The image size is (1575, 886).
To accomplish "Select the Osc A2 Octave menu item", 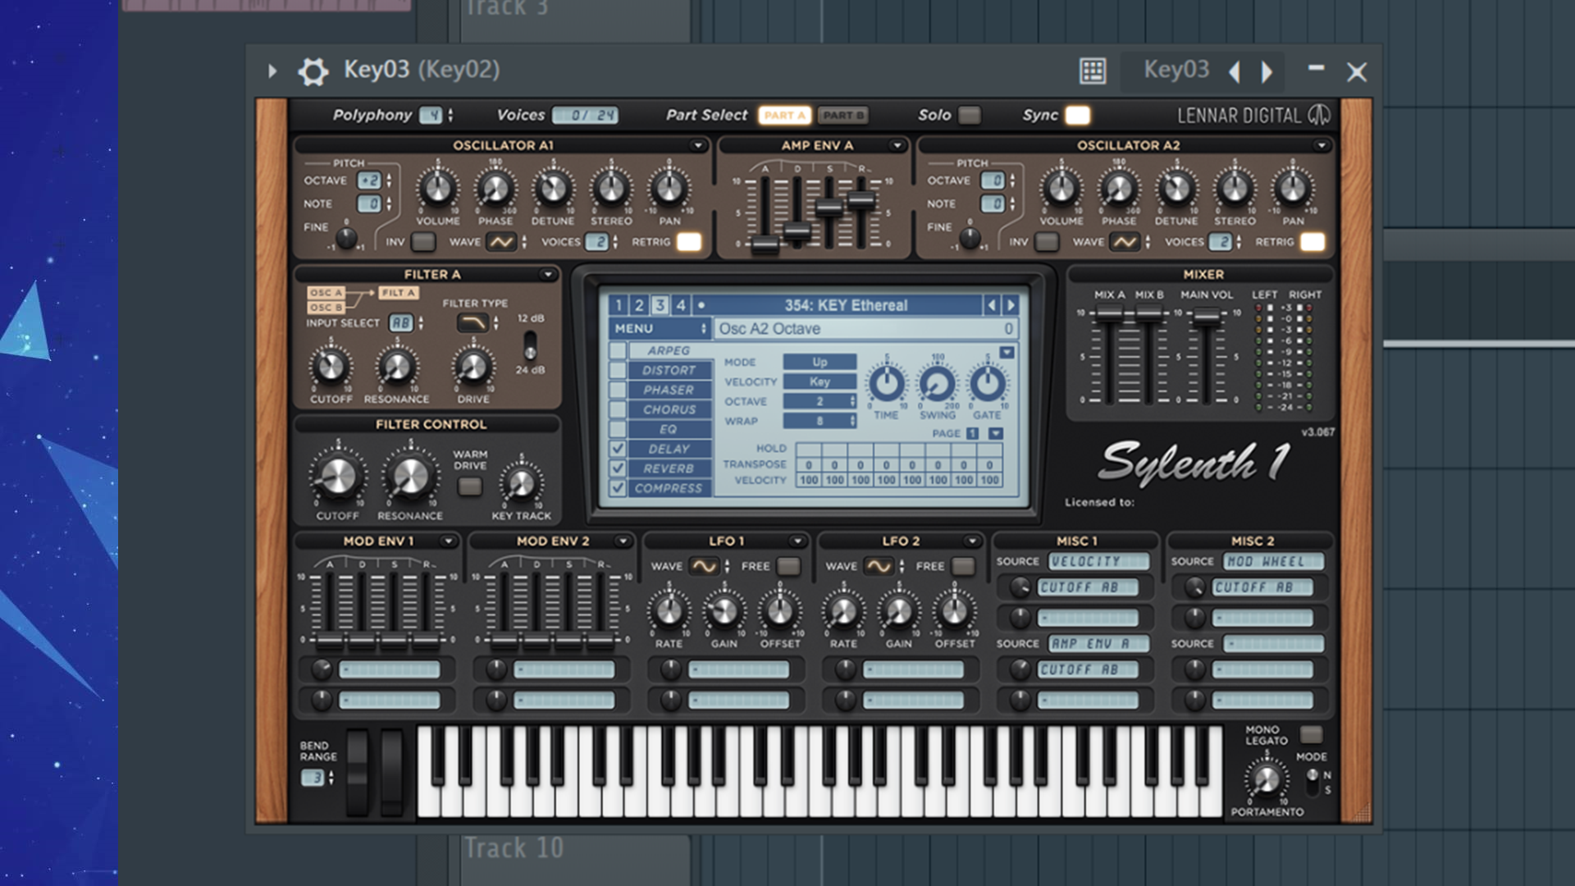I will pyautogui.click(x=860, y=329).
